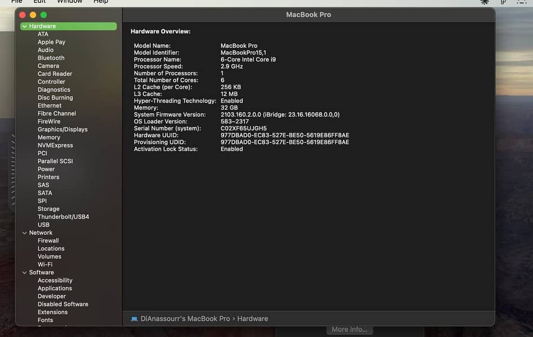Viewport: 533px width, 337px height.
Task: Select the Software category label
Action: click(x=42, y=272)
